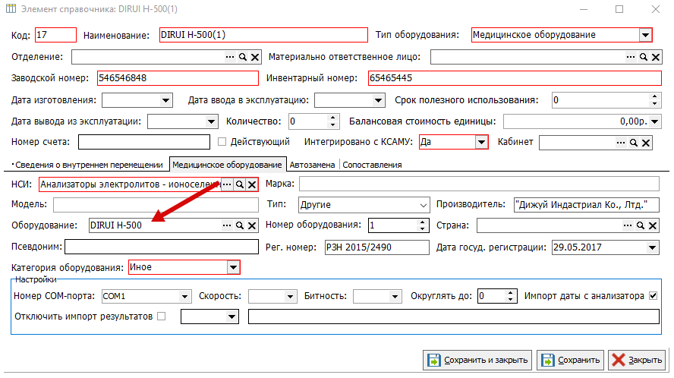Open Дата госуд. регистрации date dropdown
Screen dimensions: 674x378
click(652, 247)
